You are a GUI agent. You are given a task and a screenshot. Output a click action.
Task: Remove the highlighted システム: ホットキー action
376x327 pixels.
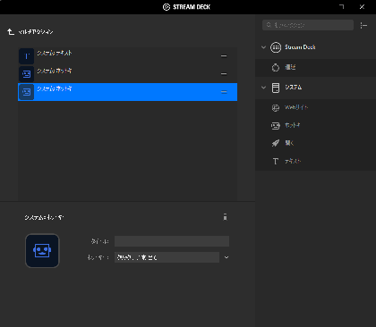click(x=224, y=92)
